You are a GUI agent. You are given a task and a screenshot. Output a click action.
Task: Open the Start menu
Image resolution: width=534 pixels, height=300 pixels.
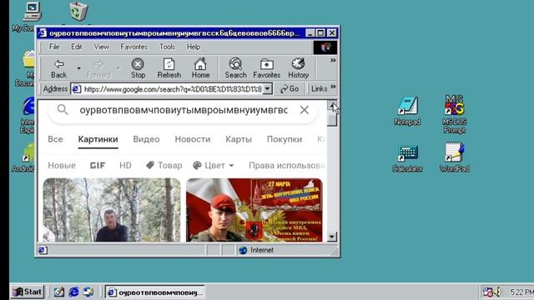[28, 292]
